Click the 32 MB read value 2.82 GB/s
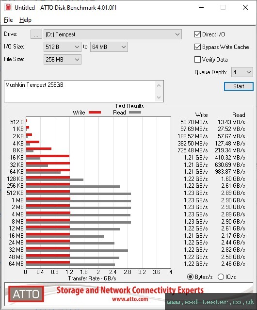This screenshot has height=310, width=257. [x=233, y=250]
